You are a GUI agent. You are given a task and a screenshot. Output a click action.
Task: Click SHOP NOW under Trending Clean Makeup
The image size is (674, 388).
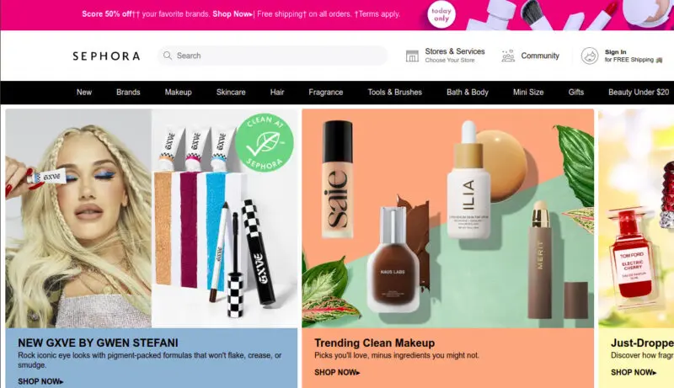click(337, 372)
